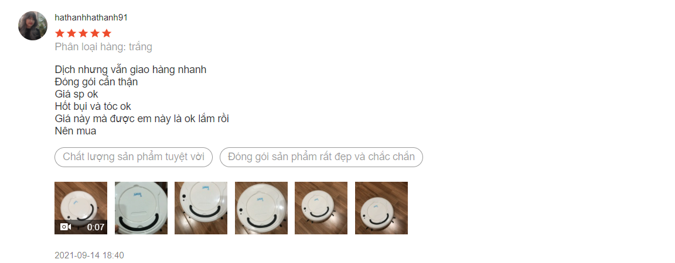The height and width of the screenshot is (263, 675).
Task: Click the second rating star
Action: [x=71, y=33]
